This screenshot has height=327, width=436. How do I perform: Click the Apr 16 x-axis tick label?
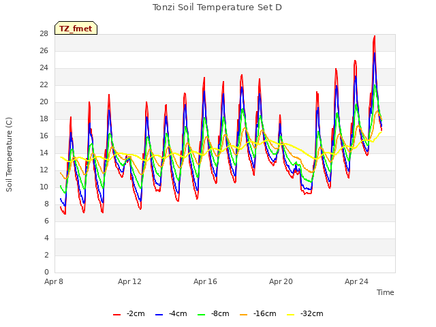(205, 281)
